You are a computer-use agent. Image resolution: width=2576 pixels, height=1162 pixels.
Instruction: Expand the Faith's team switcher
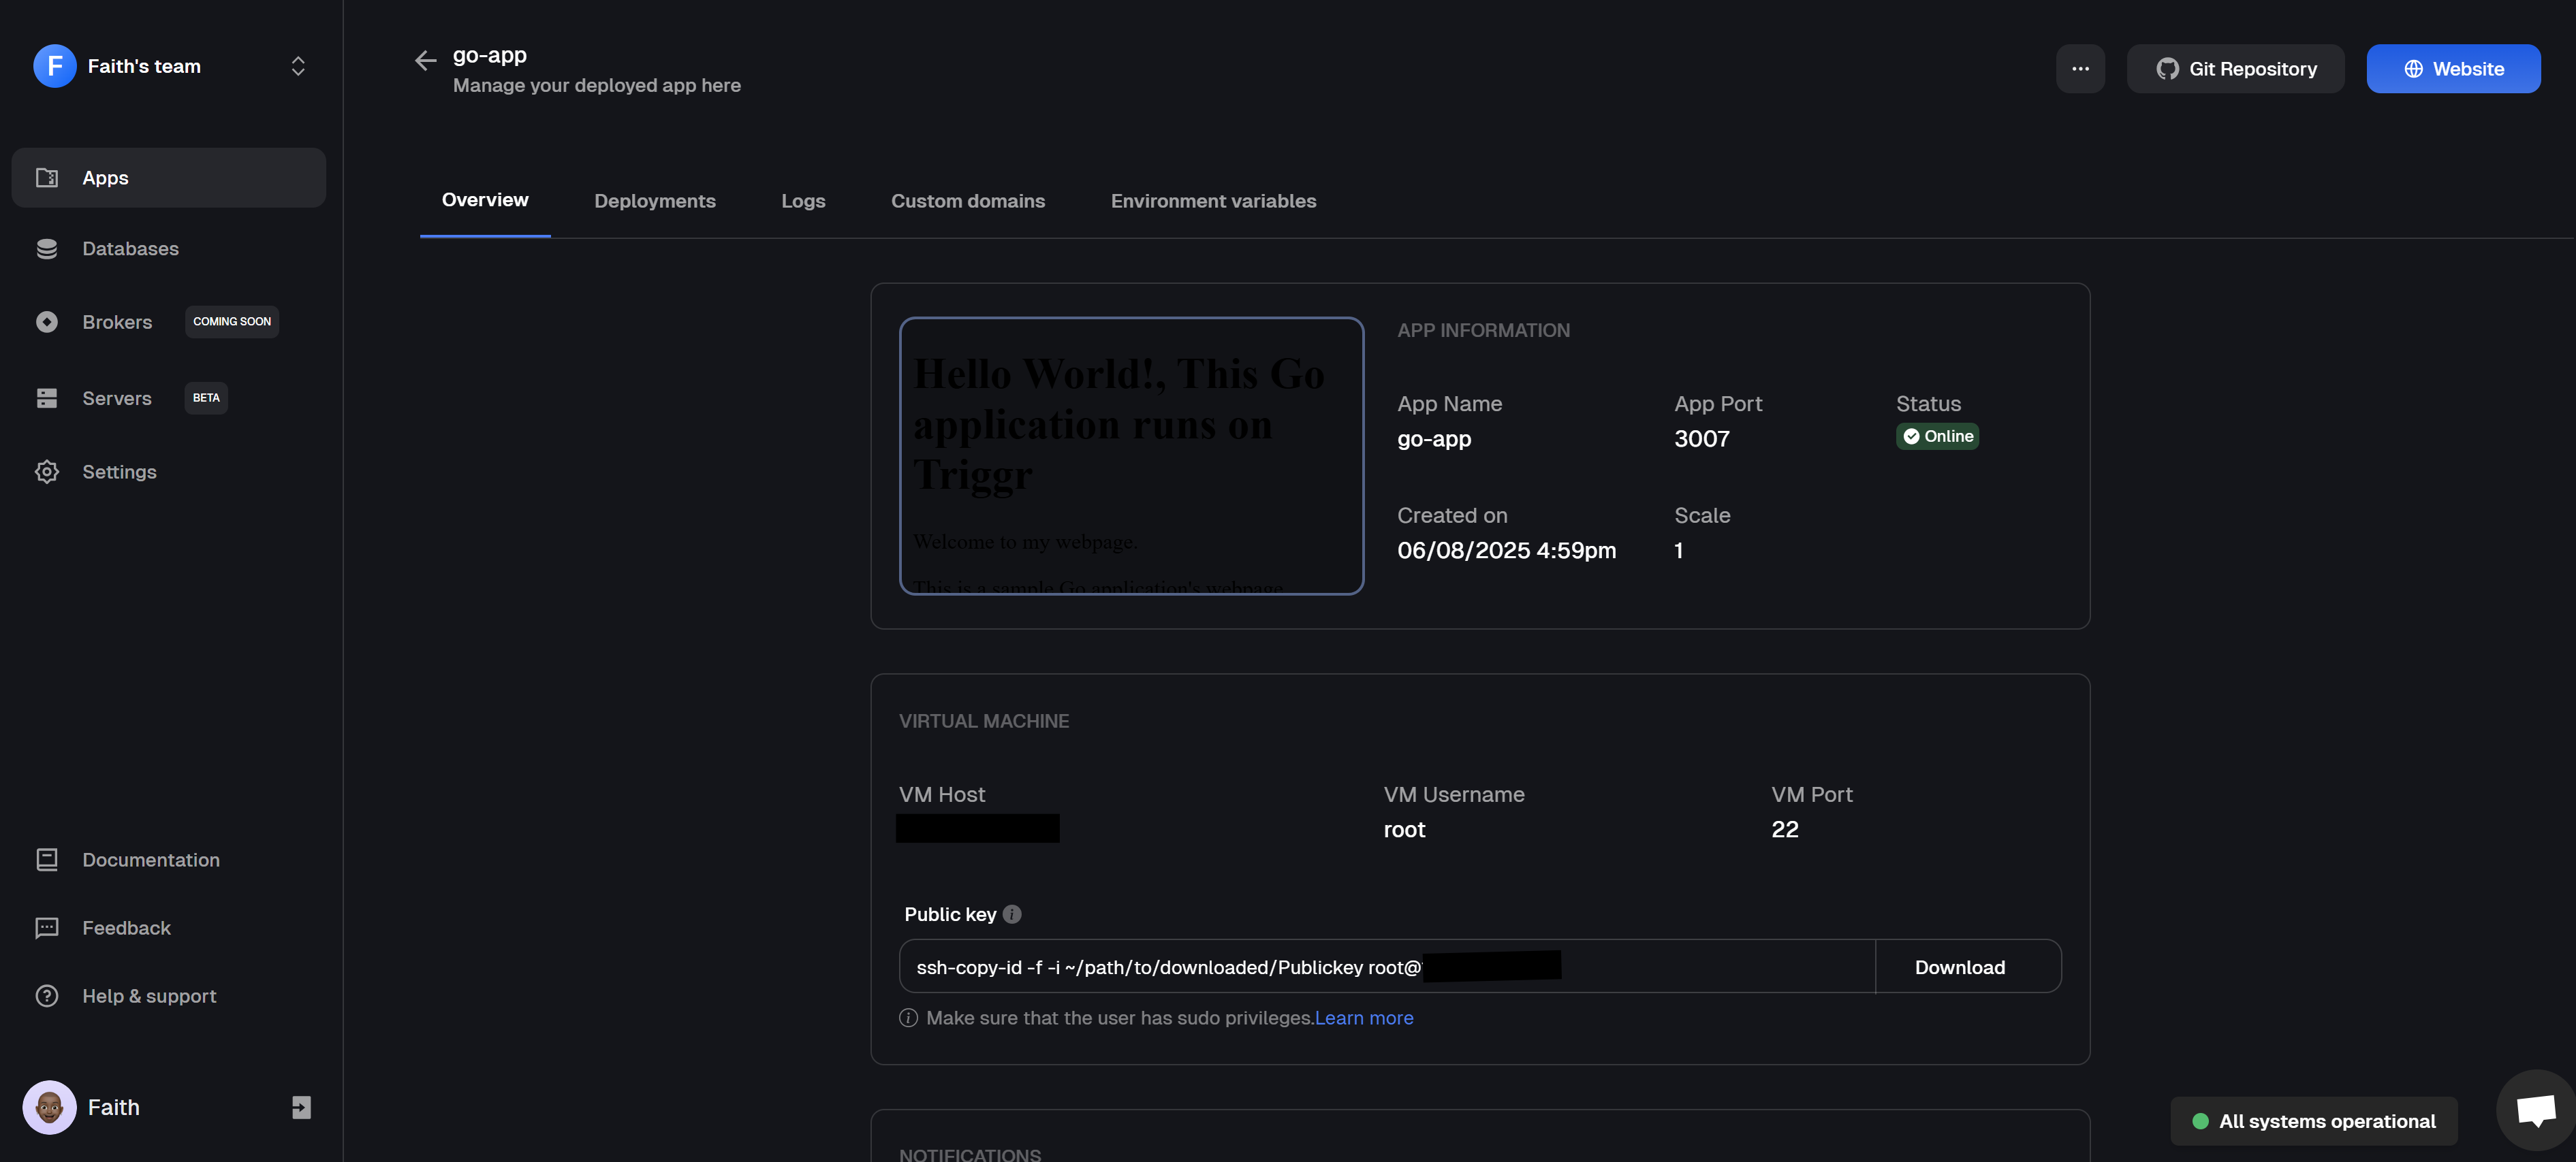(x=297, y=66)
